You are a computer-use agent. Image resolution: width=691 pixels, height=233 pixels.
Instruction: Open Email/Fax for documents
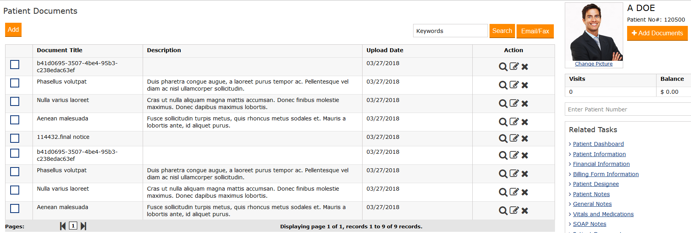point(535,31)
